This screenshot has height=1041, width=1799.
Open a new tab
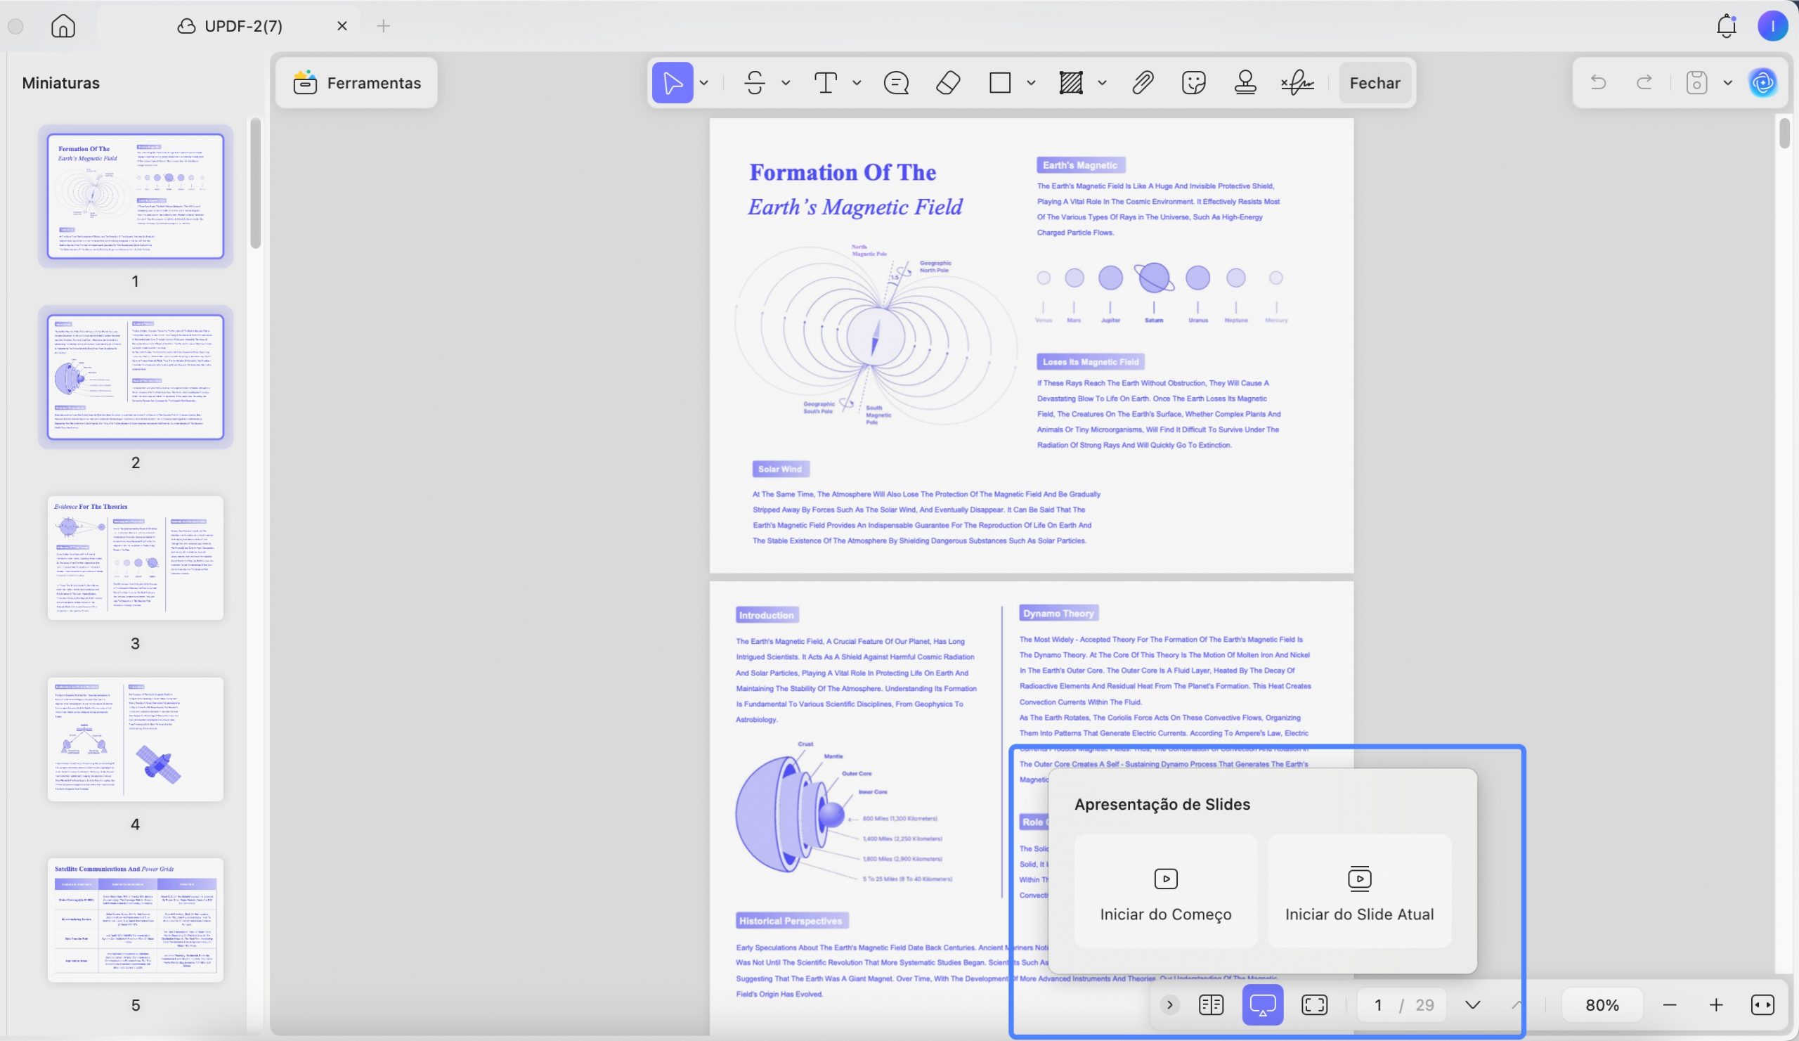point(384,26)
